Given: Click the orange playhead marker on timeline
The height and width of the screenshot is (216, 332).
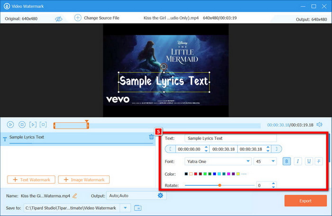Looking at the screenshot, I should pos(87,121).
